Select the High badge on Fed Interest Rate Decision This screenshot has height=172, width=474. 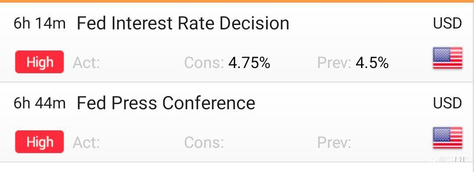click(39, 62)
